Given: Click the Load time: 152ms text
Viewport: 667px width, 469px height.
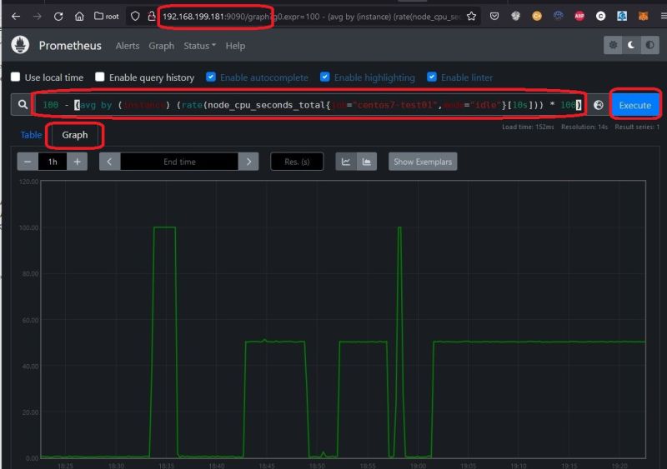Looking at the screenshot, I should click(528, 127).
